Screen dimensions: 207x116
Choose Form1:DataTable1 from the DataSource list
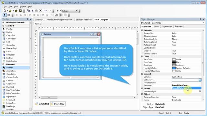[187, 85]
